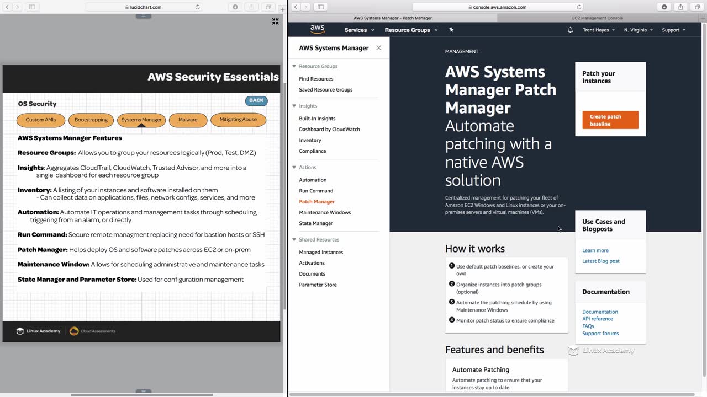Screen dimensions: 707x397
Task: Open the AWS notifications bell
Action: pos(570,30)
